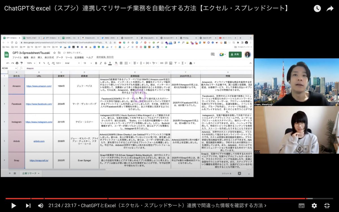Select the 企業リサーチ sheet tab
Image resolution: width=339 pixels, height=212 pixels.
click(31, 173)
